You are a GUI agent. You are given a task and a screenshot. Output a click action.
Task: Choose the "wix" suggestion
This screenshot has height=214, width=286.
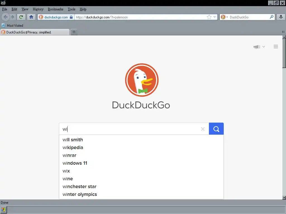coord(141,171)
